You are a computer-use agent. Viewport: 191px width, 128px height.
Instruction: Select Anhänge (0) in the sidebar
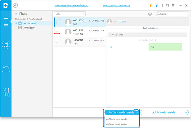(29, 28)
